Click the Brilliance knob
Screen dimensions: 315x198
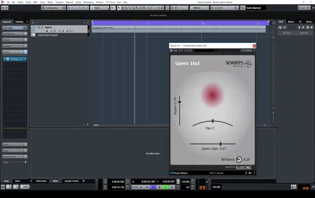pos(239,159)
